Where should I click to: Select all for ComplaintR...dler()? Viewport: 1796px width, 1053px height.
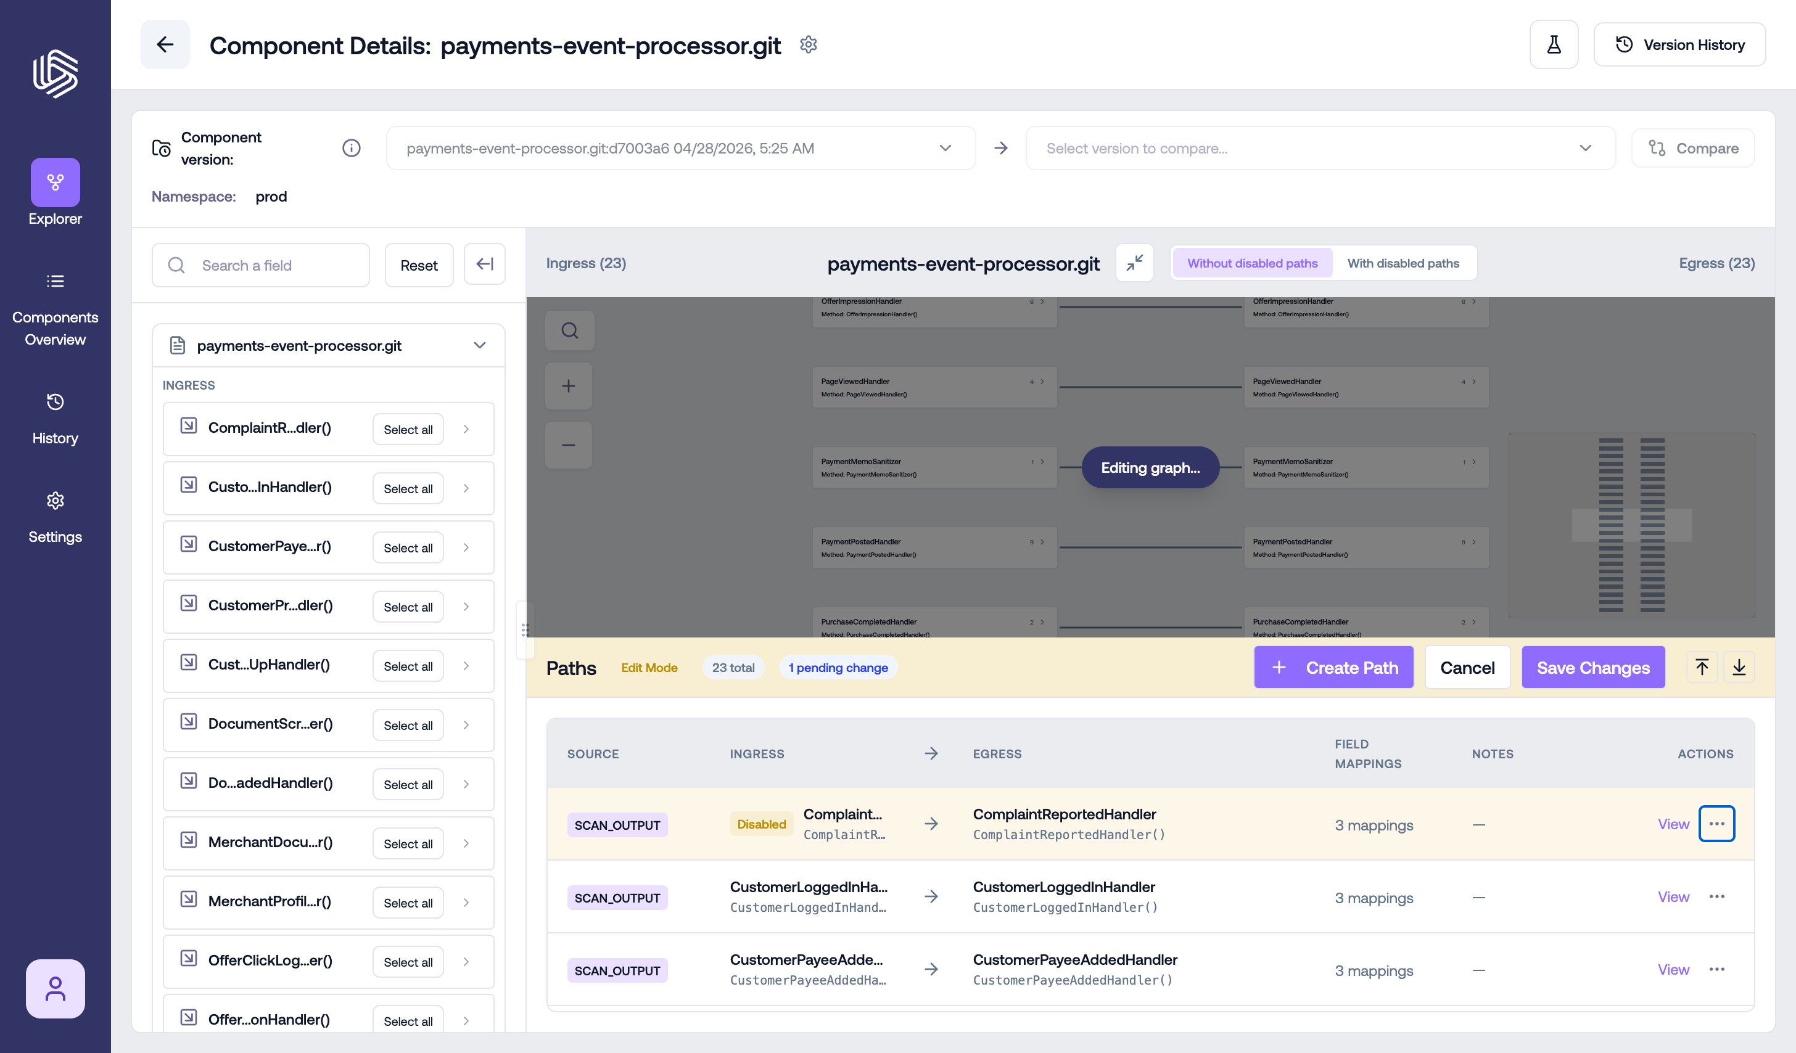(x=408, y=429)
